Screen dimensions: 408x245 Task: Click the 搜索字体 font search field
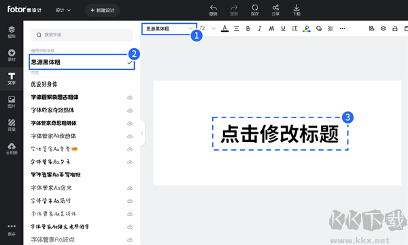pos(82,35)
